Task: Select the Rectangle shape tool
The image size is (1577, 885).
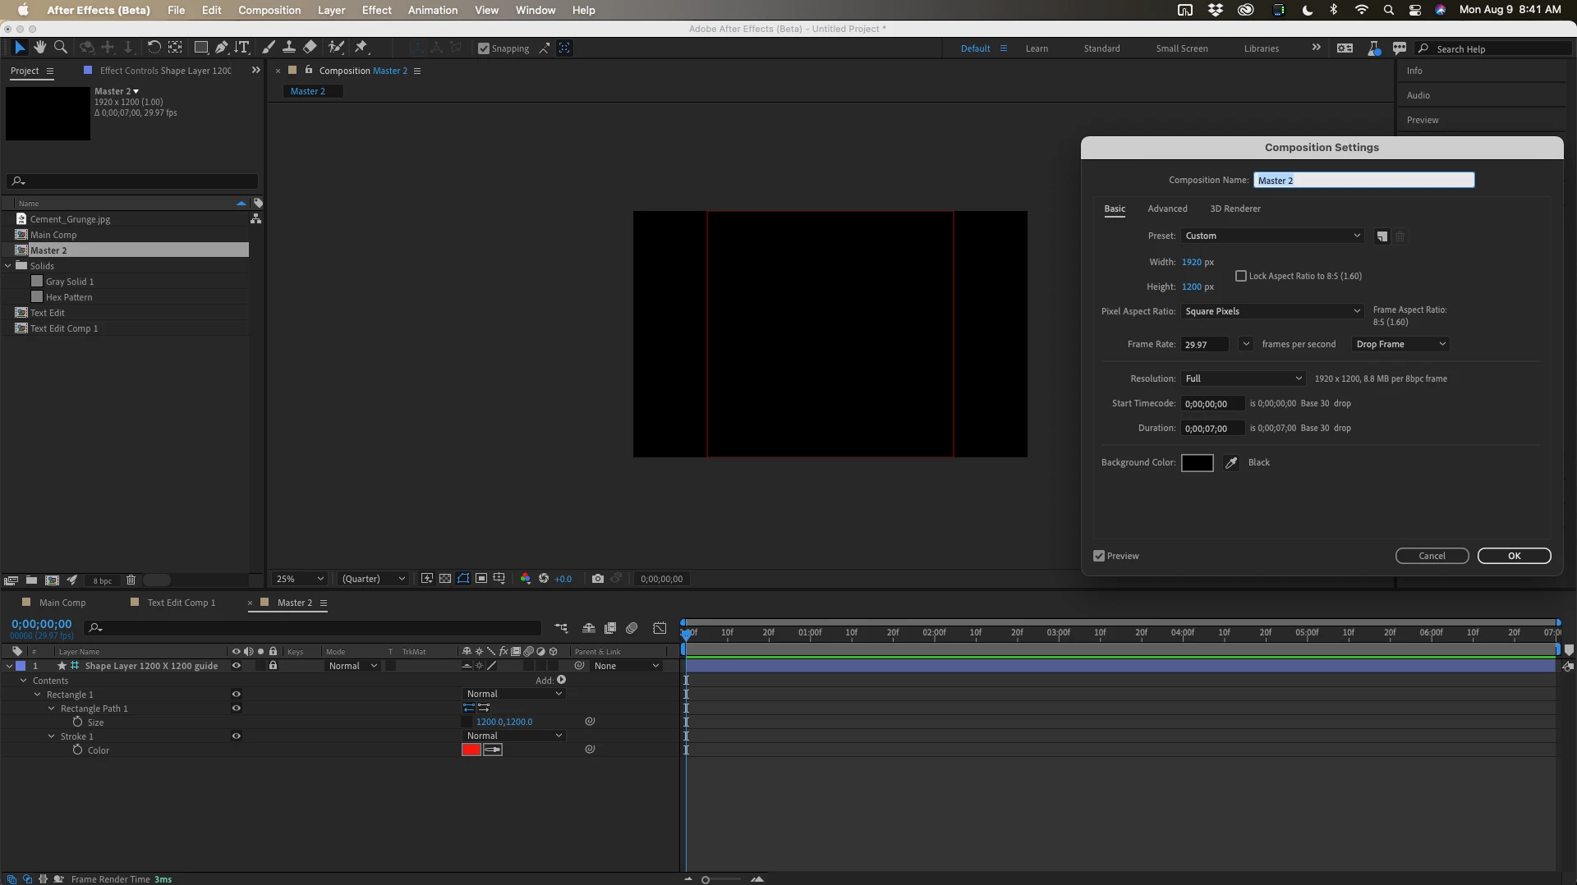Action: [200, 48]
